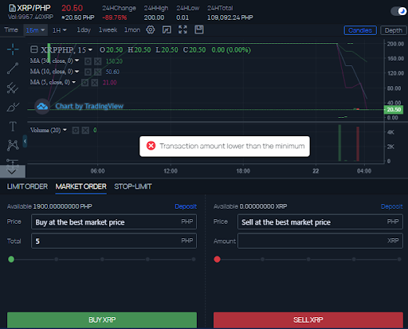Viewport: 408px width, 329px height.
Task: Click the SELL XRP button
Action: (x=308, y=319)
